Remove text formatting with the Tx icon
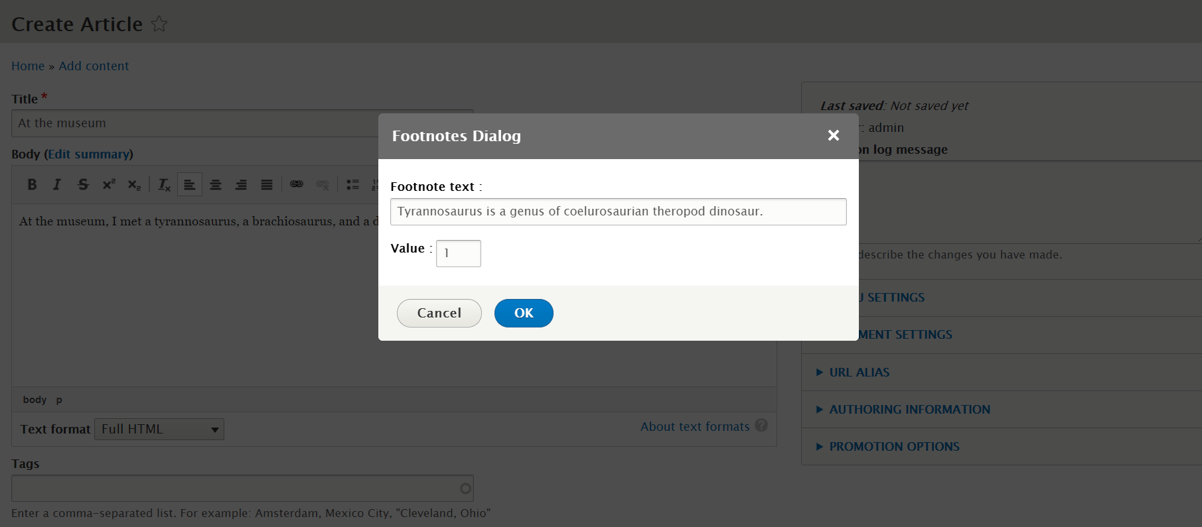 (x=163, y=184)
